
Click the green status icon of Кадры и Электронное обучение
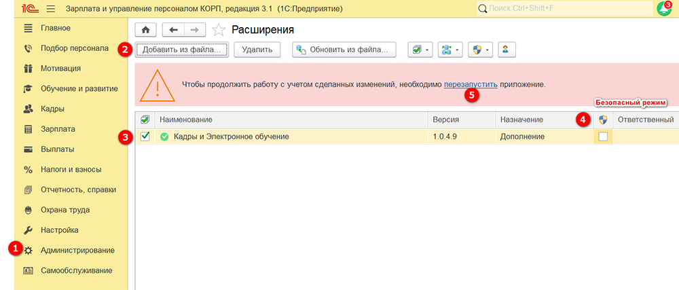(164, 137)
